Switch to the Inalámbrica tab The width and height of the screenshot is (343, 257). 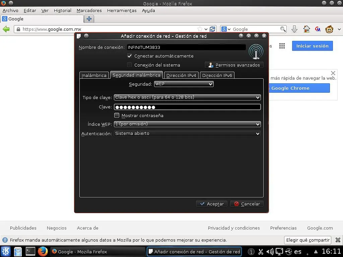tap(94, 75)
